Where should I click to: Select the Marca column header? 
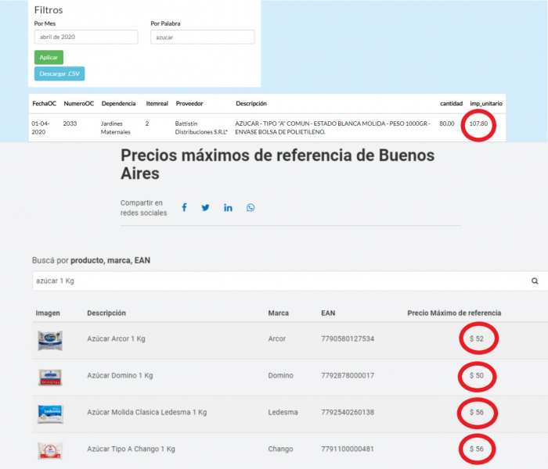[278, 313]
